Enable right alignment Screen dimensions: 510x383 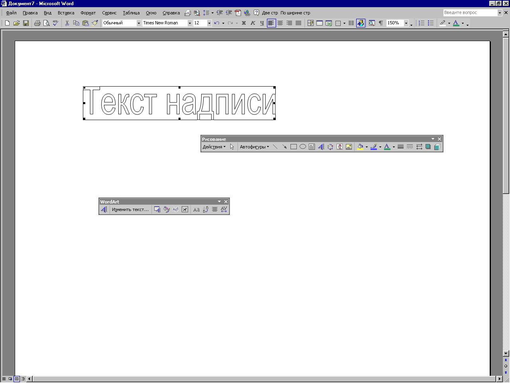[289, 23]
